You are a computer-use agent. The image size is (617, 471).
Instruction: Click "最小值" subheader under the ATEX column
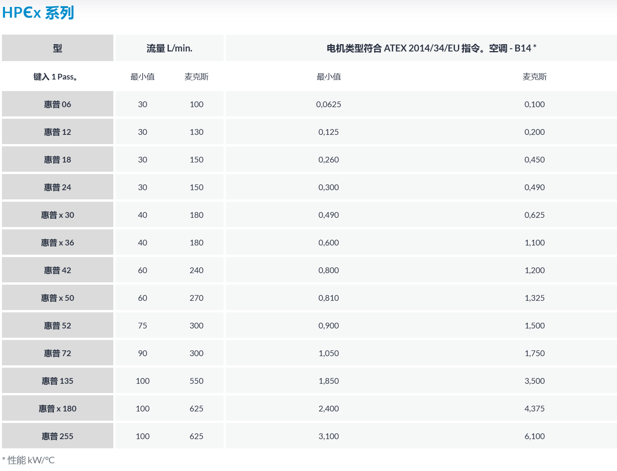[x=329, y=77]
